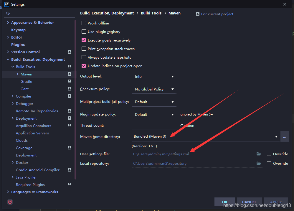This screenshot has height=211, width=294.
Task: Expand the Languages & Frameworks section
Action: tap(8, 192)
